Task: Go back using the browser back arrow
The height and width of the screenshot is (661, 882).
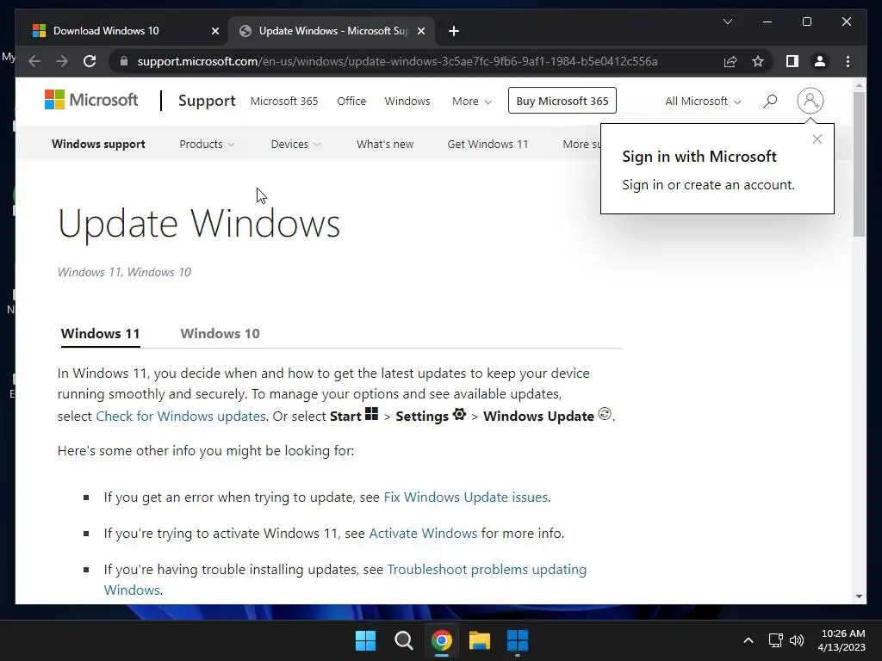Action: pos(34,61)
